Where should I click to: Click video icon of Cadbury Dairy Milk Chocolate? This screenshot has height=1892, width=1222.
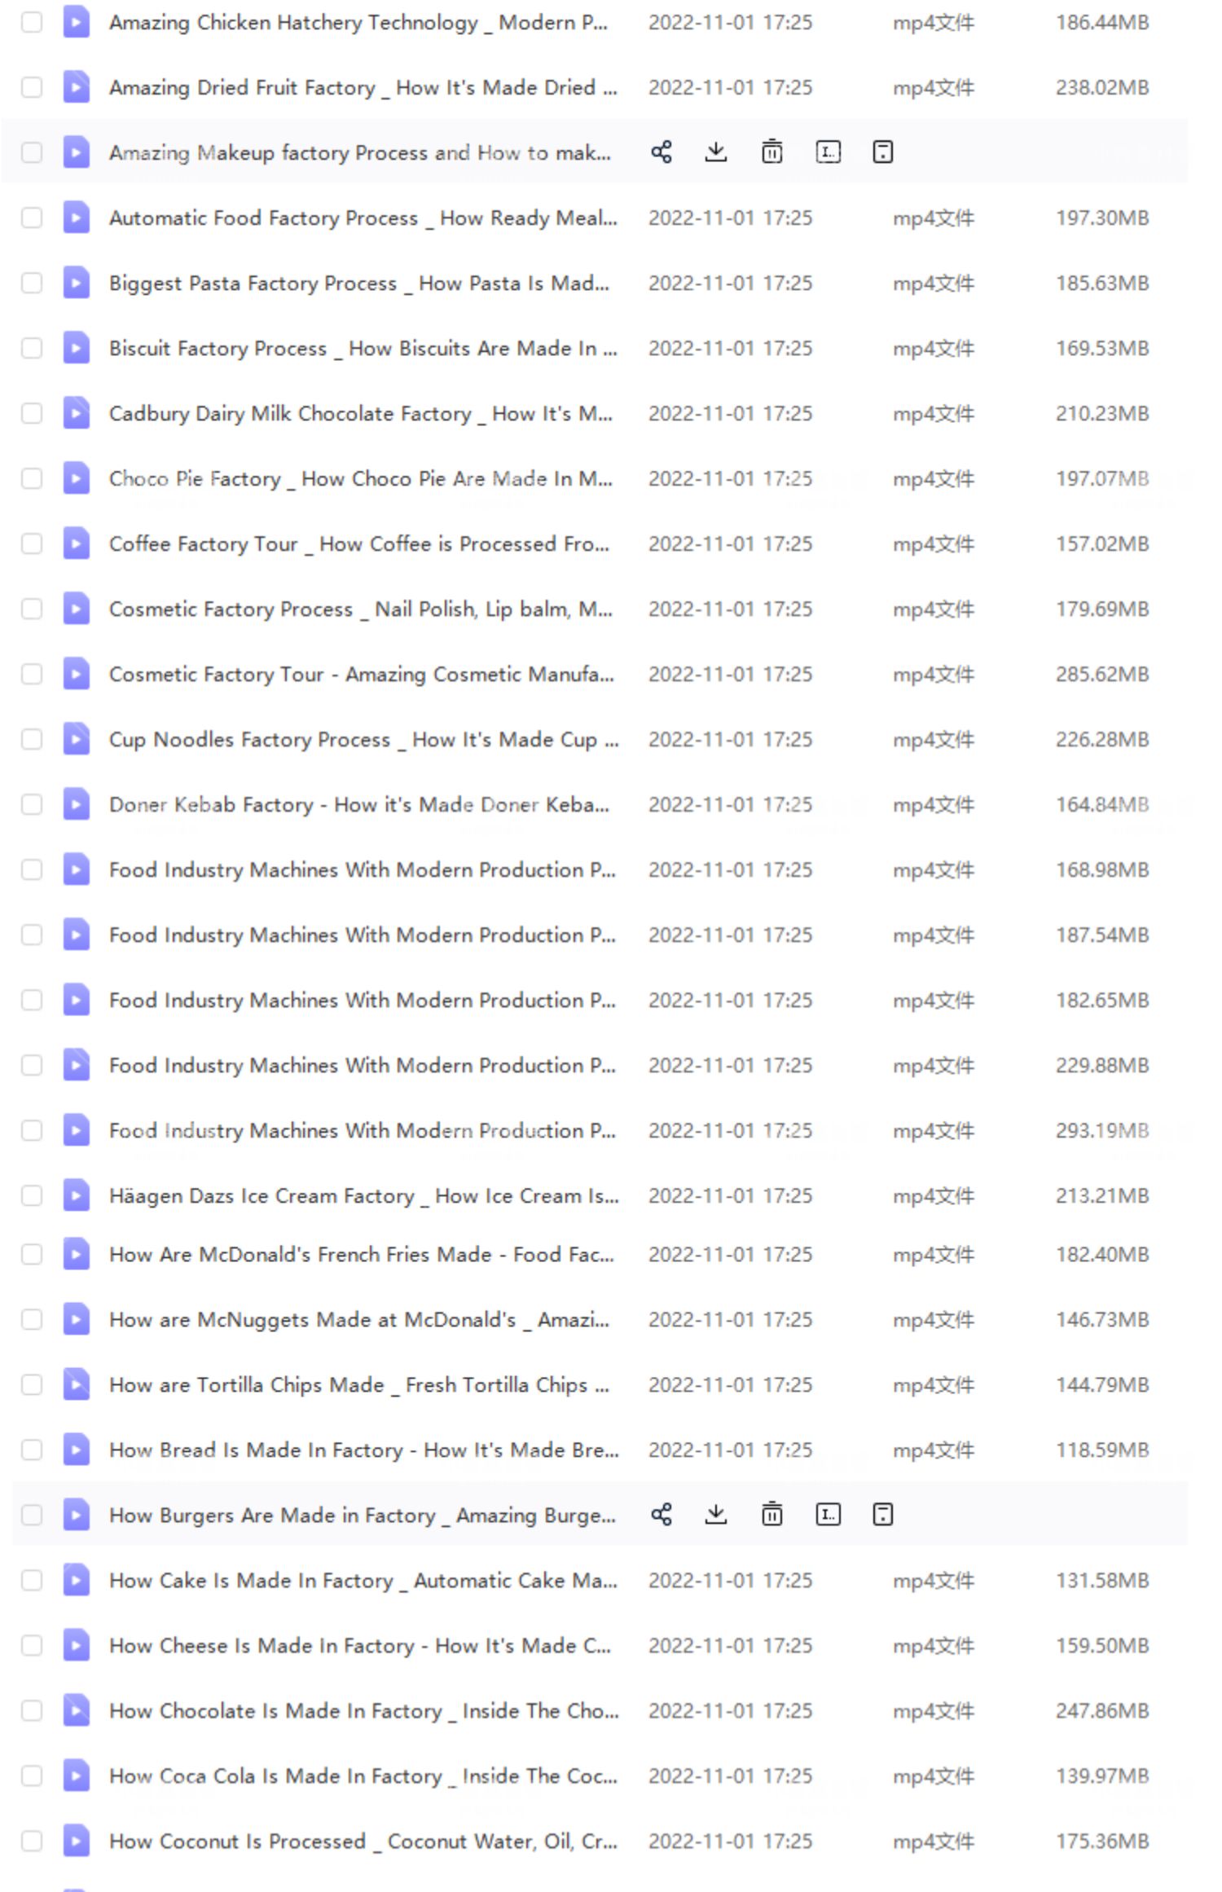click(77, 413)
